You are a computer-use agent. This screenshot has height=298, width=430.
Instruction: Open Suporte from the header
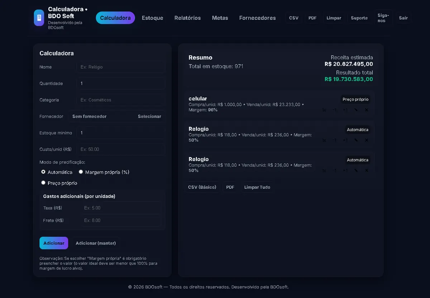(x=359, y=18)
